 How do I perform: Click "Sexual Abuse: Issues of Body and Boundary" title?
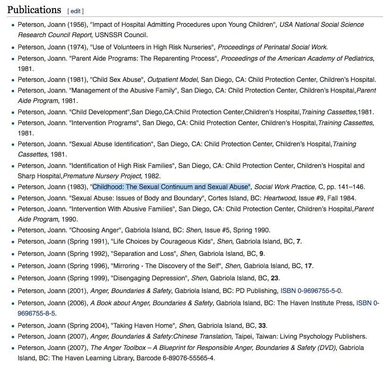(137, 198)
